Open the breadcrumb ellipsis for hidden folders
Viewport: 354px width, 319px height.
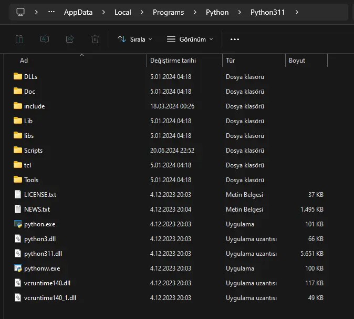(x=51, y=12)
